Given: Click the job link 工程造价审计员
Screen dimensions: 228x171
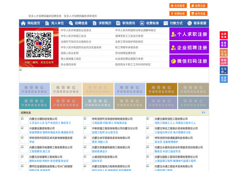Looking at the screenshot, I should click(163, 132).
